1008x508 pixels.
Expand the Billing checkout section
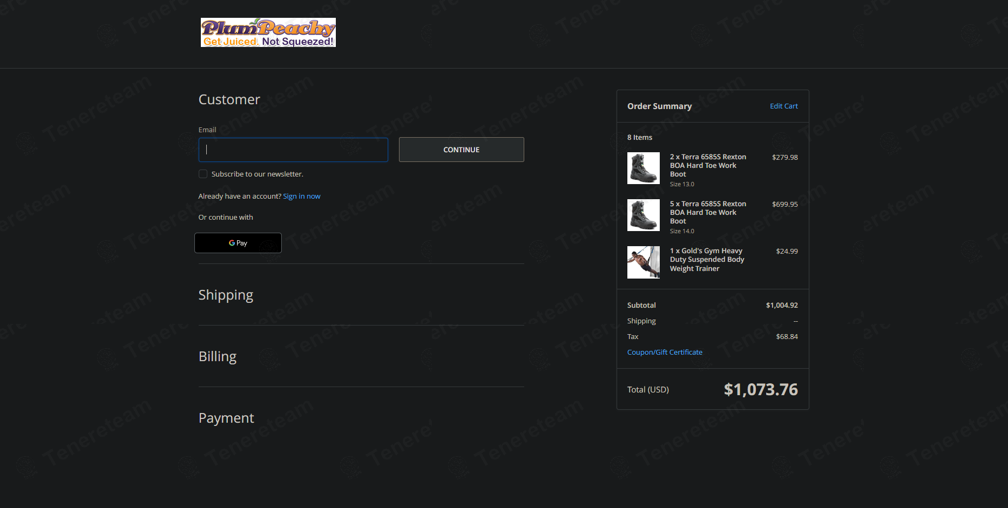(x=218, y=356)
